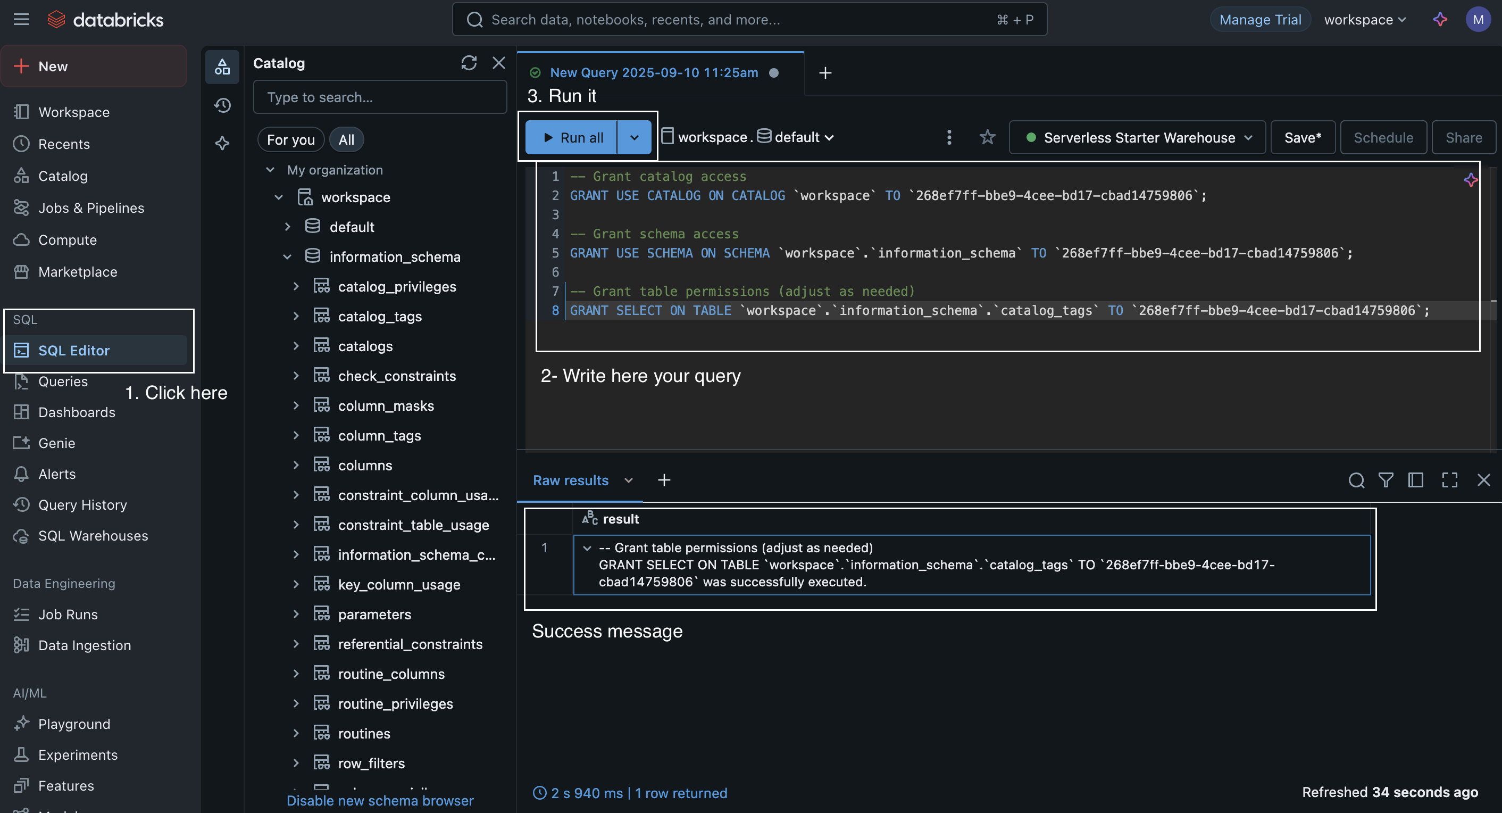1502x813 pixels.
Task: Open the Run all dropdown arrow
Action: [x=635, y=137]
